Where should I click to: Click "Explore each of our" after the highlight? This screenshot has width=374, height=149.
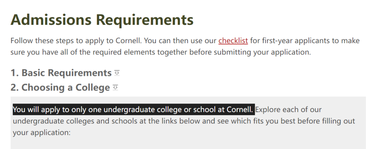[288, 110]
